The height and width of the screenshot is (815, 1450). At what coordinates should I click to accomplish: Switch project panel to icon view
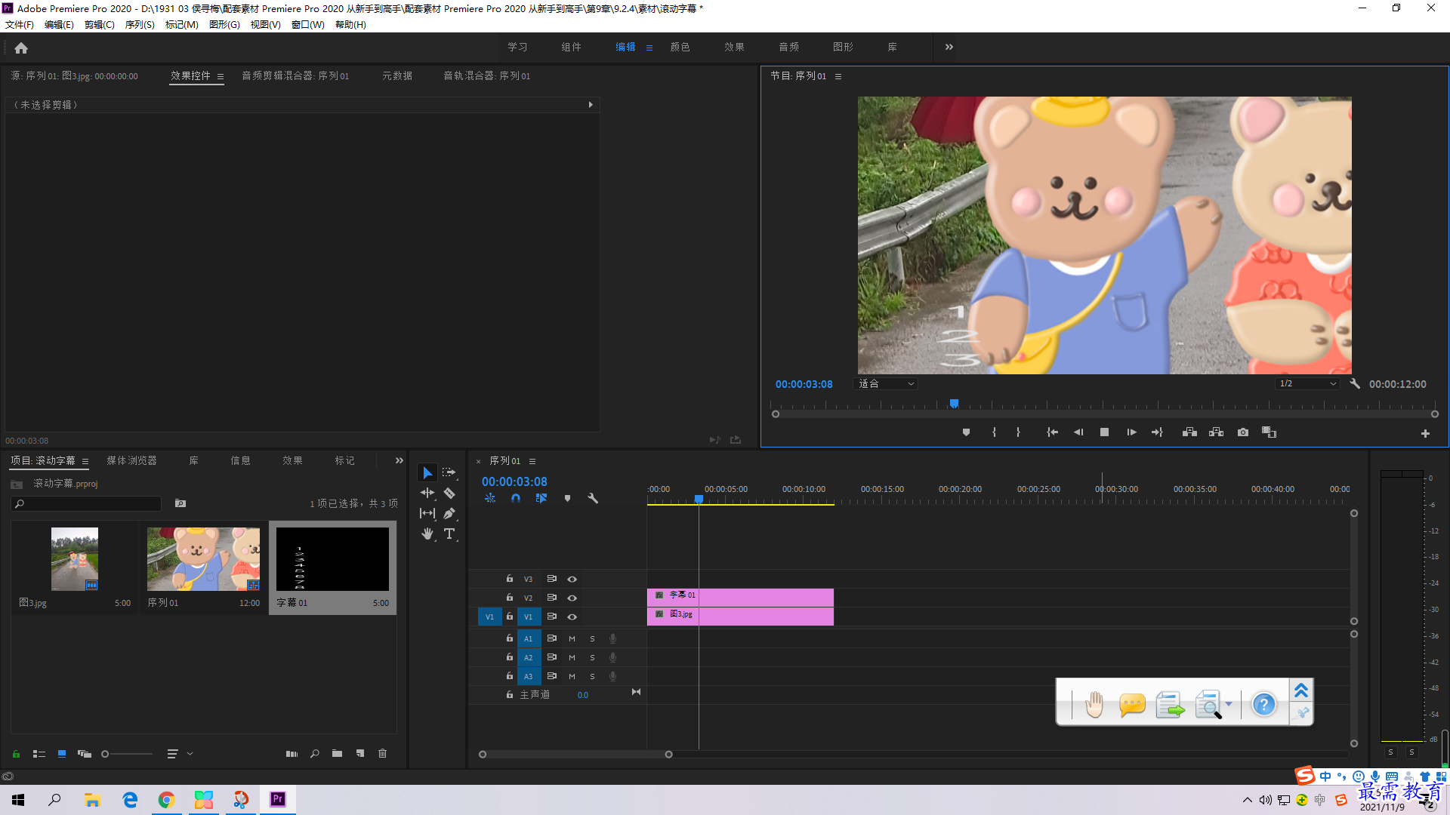[62, 753]
